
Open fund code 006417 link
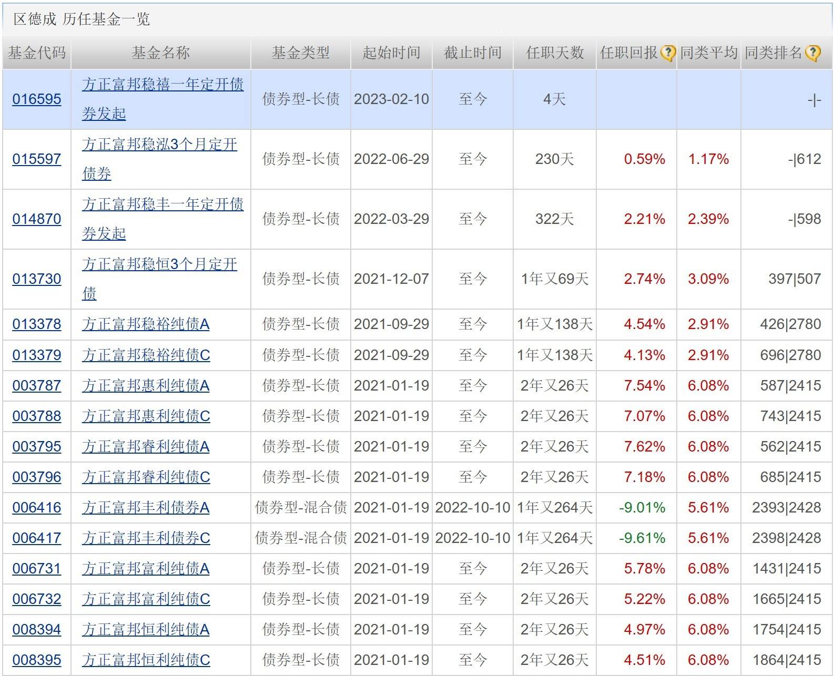coord(37,538)
